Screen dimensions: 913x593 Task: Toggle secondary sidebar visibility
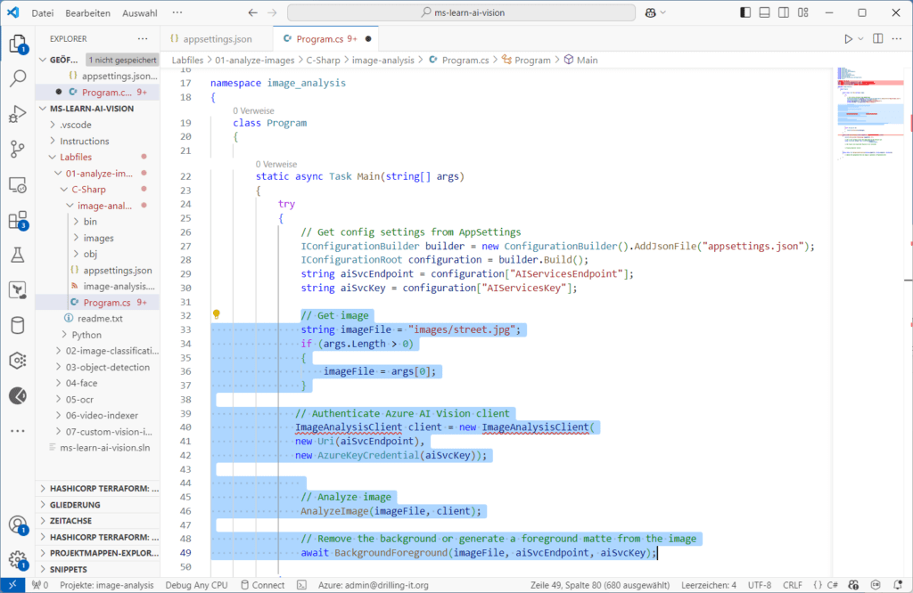tap(784, 12)
